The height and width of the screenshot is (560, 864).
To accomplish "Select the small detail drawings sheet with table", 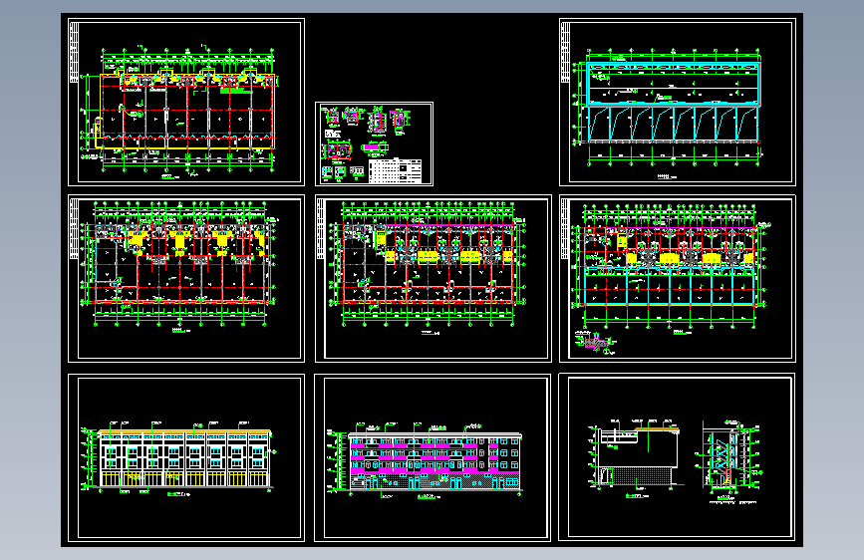I will (374, 143).
